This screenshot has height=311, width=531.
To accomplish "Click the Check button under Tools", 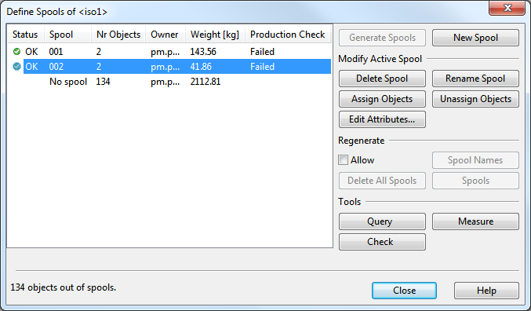I will click(382, 242).
